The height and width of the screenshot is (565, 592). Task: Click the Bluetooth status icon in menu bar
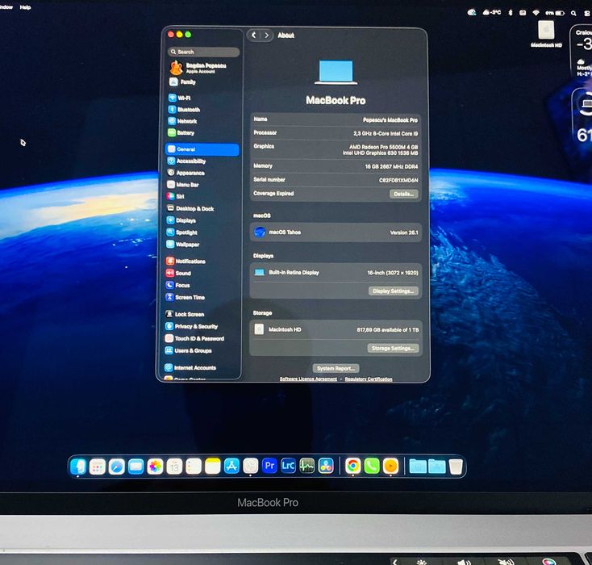(x=510, y=13)
